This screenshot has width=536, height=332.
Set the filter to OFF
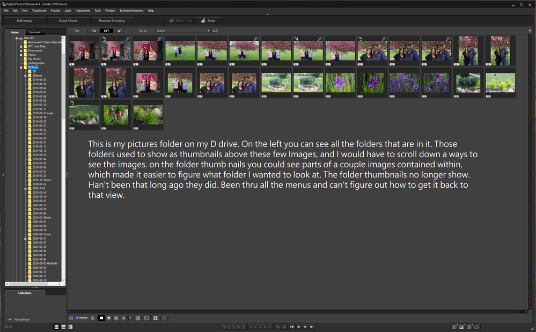(x=106, y=31)
